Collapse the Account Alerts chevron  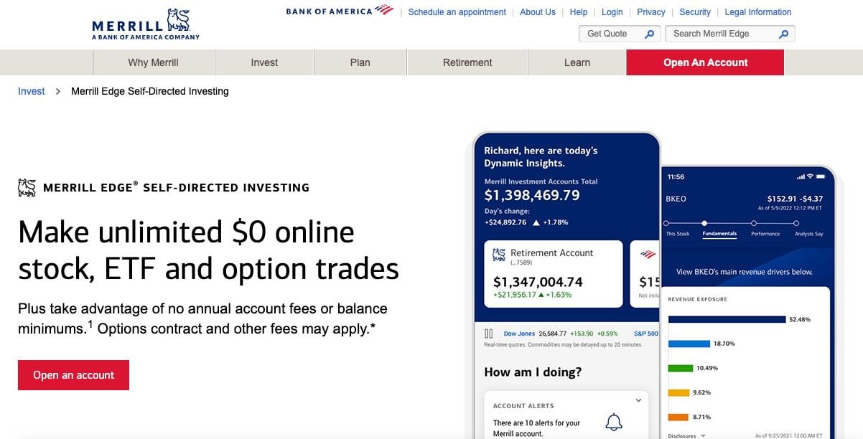pos(638,400)
